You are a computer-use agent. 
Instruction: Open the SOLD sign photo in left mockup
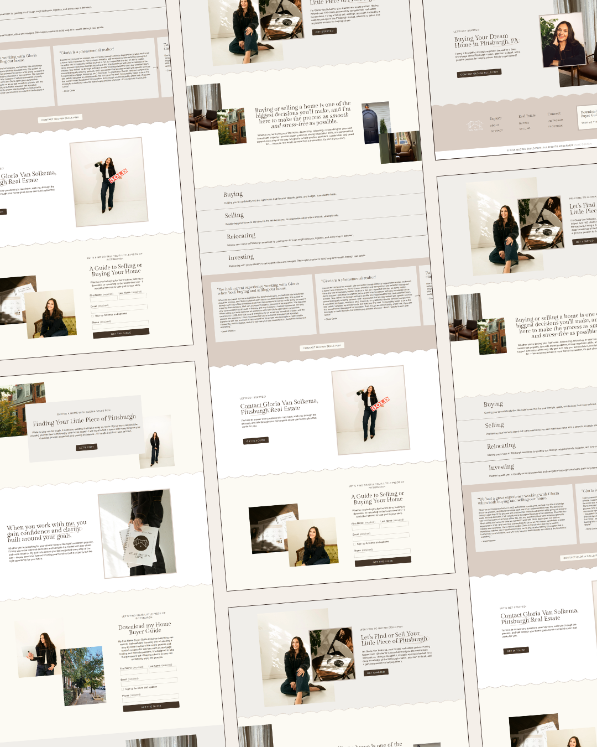coord(109,183)
